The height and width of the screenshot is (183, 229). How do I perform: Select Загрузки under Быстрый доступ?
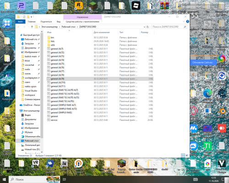pyautogui.click(x=29, y=43)
